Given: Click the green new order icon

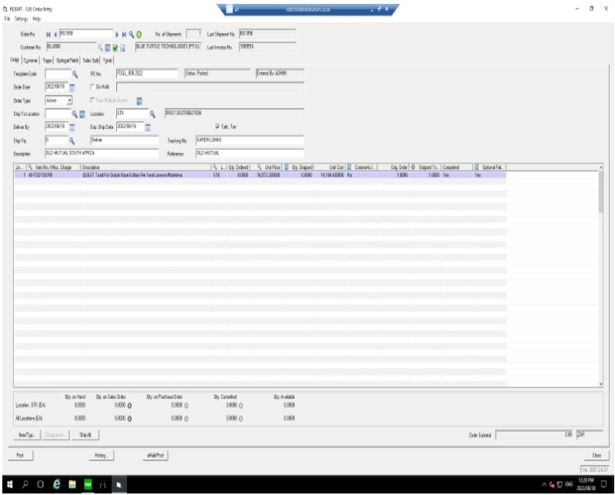Looking at the screenshot, I should pyautogui.click(x=139, y=35).
